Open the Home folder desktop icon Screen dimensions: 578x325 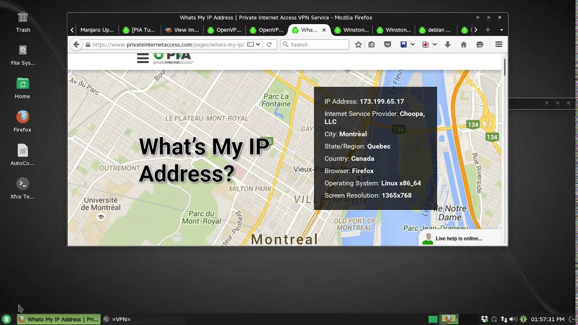point(23,88)
